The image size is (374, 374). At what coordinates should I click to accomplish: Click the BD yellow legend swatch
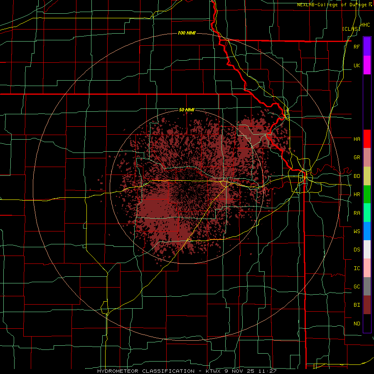pos(367,176)
